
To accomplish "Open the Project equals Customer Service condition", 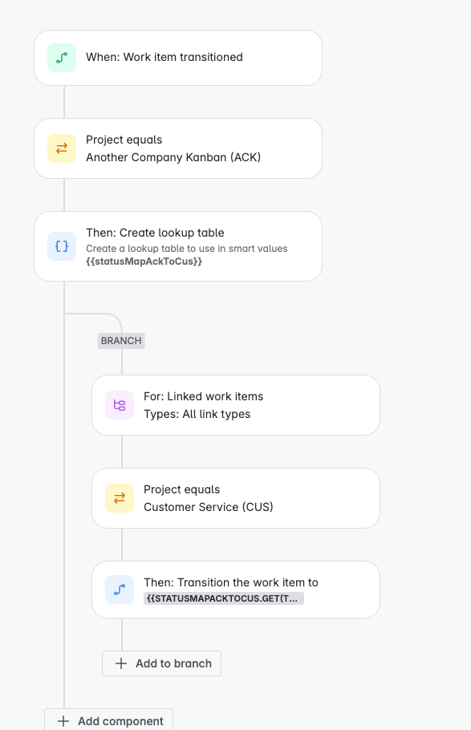I will tap(236, 498).
